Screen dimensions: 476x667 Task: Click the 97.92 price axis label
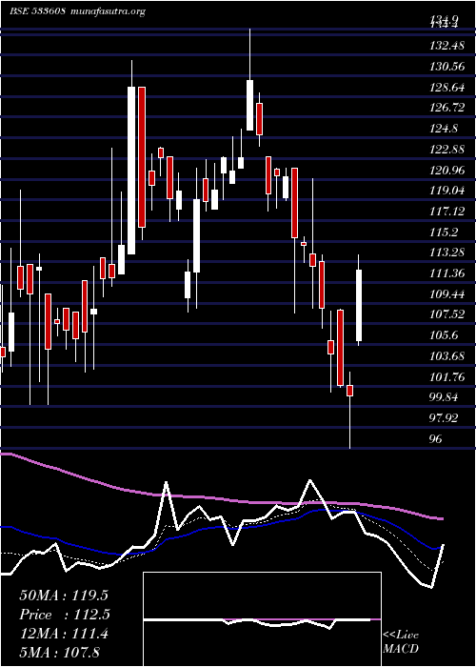point(444,419)
